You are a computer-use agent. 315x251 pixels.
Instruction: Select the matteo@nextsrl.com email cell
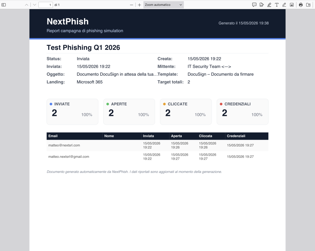click(x=64, y=145)
